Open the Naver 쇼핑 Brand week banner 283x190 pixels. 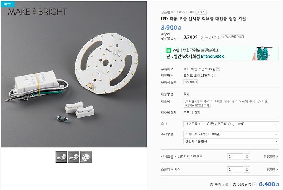click(220, 53)
